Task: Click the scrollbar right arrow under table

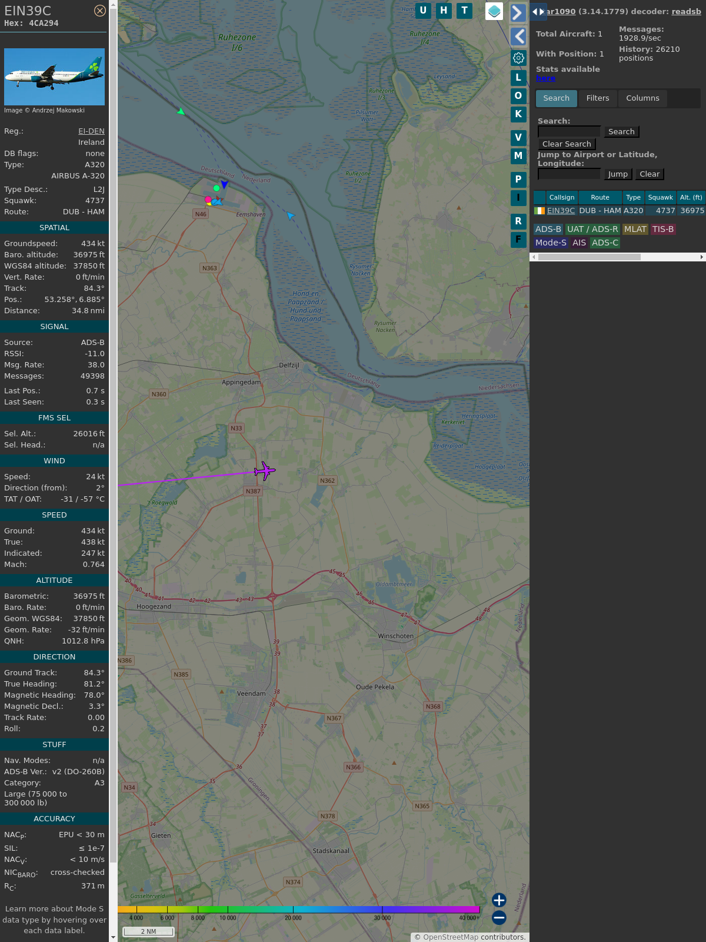Action: 701,257
